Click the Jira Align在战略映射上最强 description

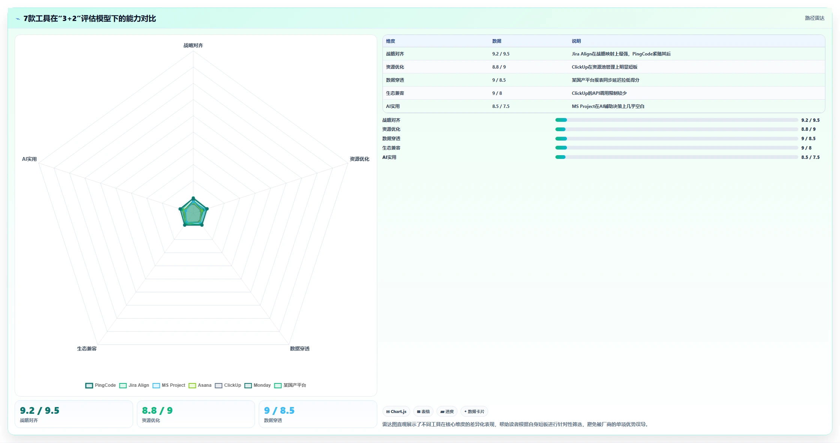coord(621,54)
